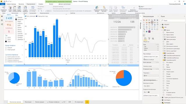This screenshot has height=104, width=186.
Task: Switch to the Реализация page tab
Action: (x=28, y=102)
